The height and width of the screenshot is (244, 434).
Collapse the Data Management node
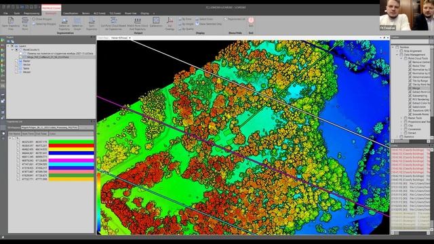coord(397,55)
